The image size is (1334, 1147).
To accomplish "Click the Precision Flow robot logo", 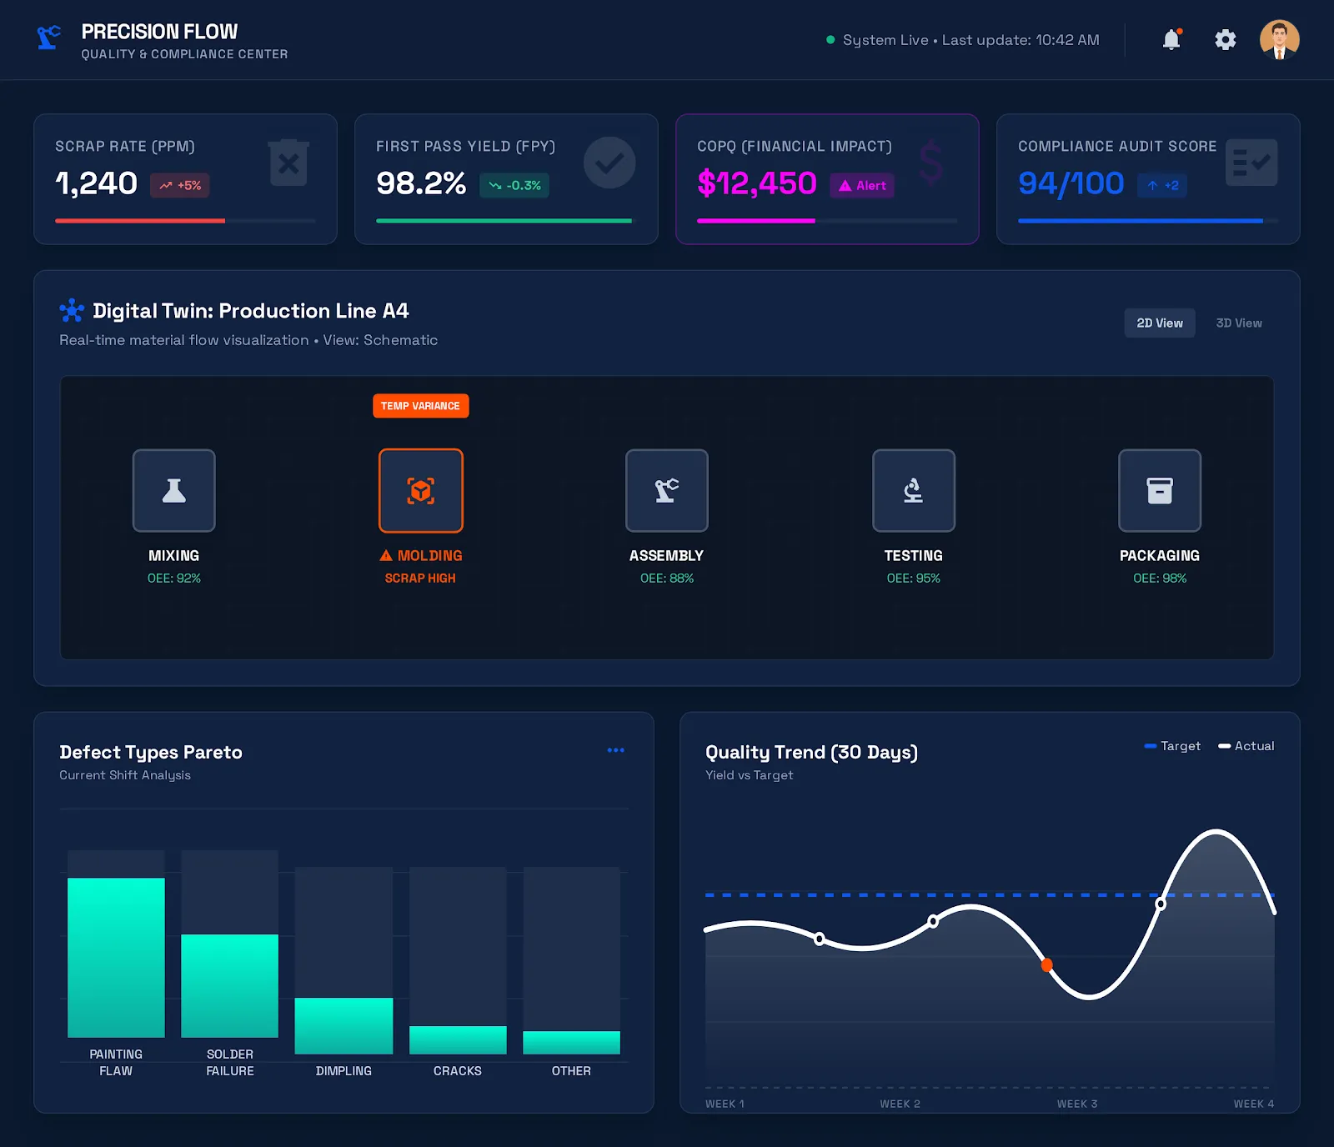I will pos(47,39).
